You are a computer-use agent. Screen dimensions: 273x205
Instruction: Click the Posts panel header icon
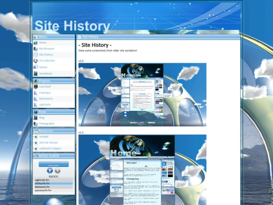point(36,112)
